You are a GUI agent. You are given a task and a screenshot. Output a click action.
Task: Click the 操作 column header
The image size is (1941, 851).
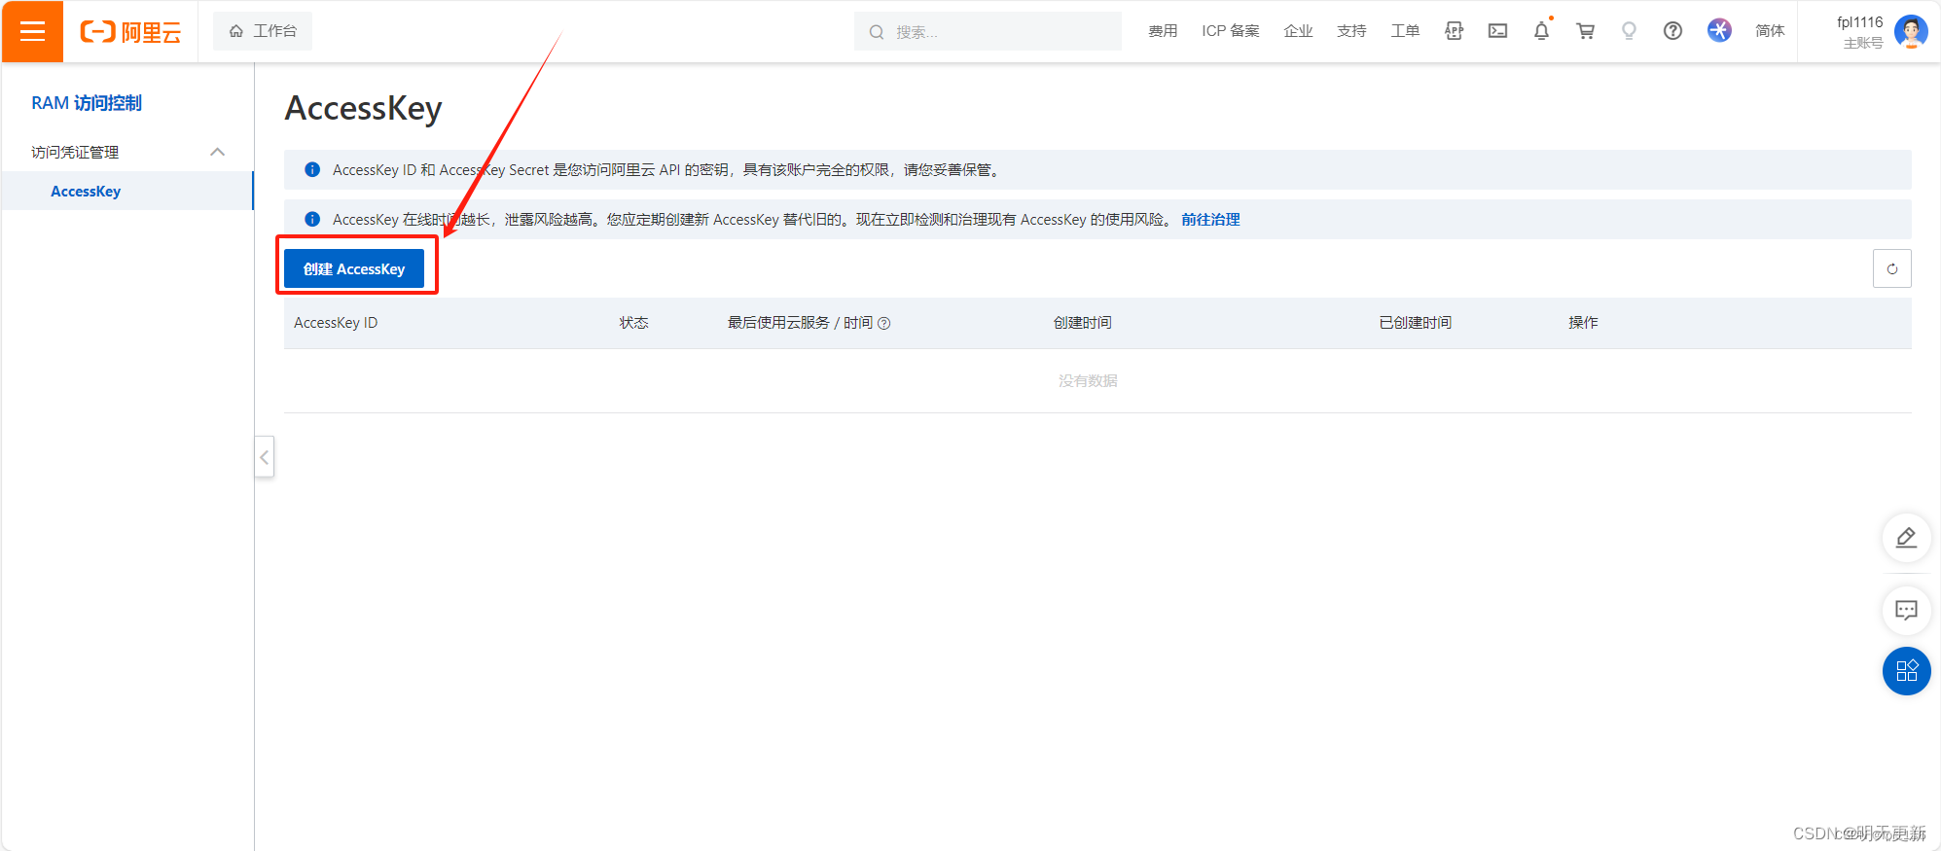coord(1583,323)
